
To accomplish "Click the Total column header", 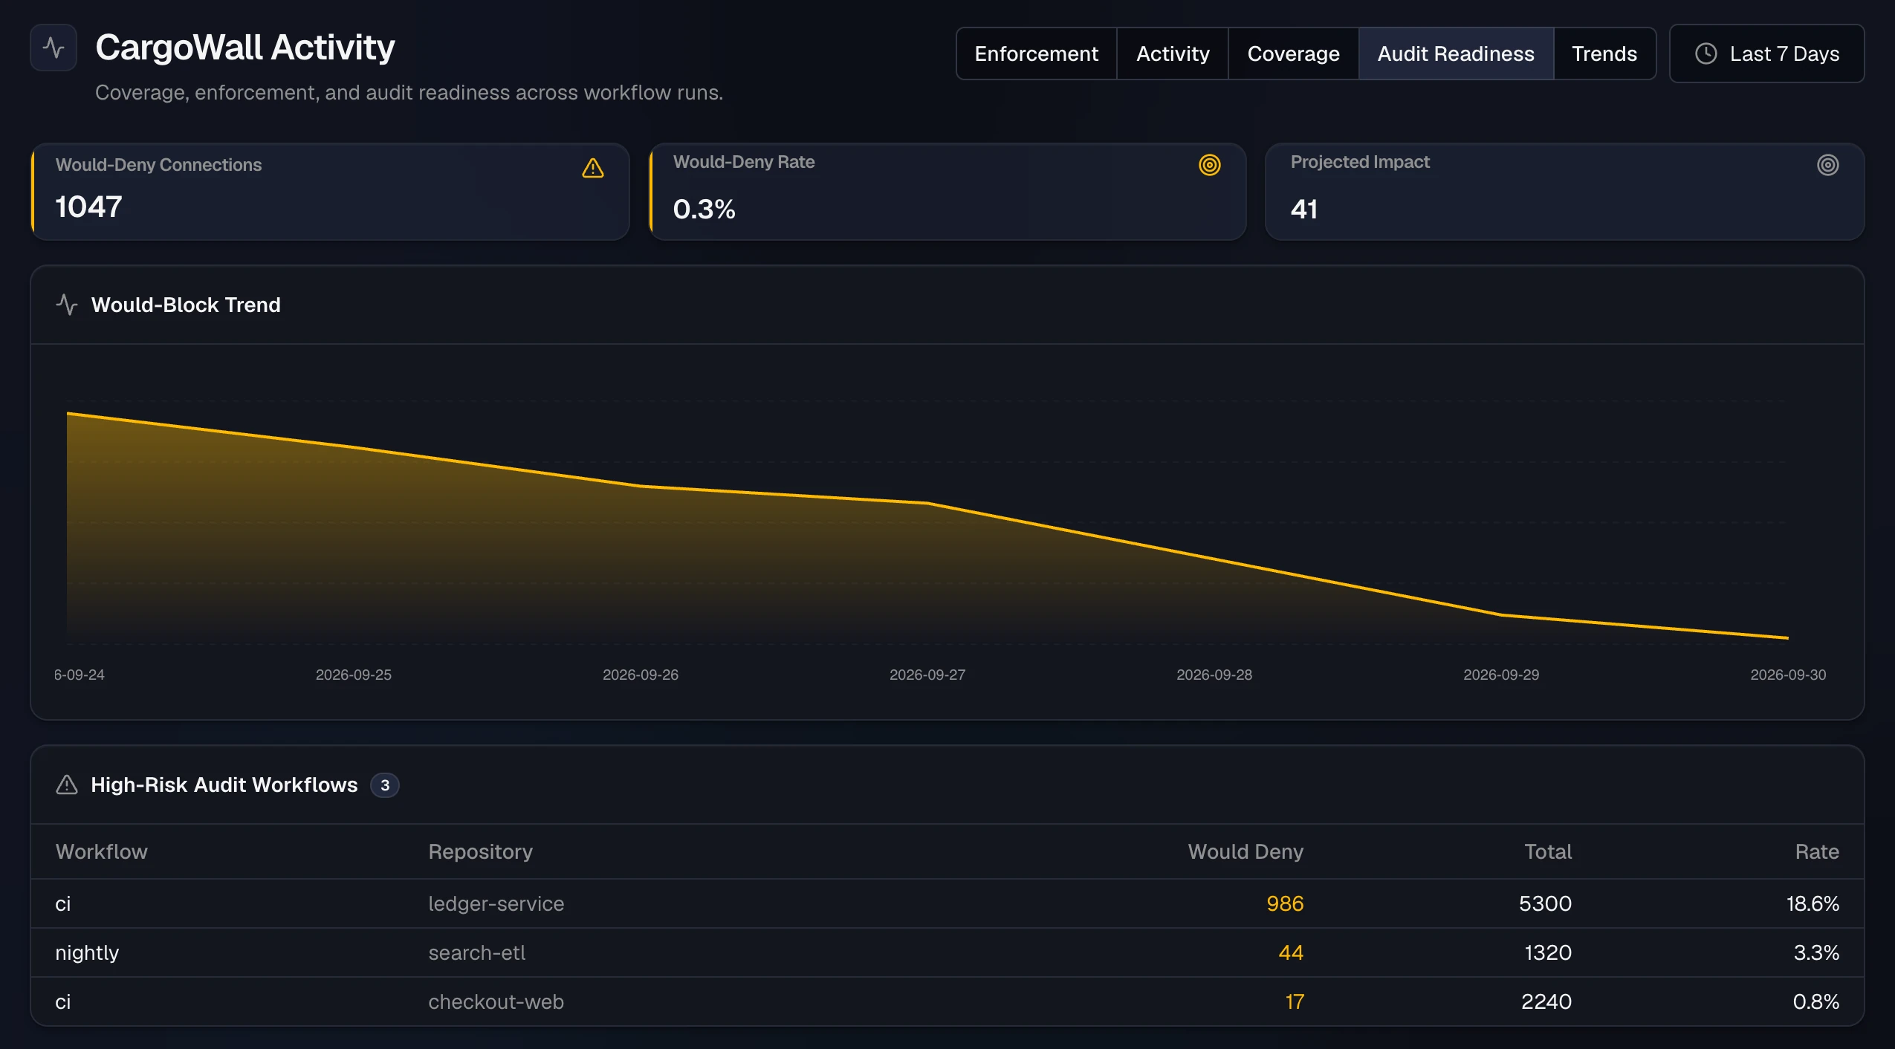I will click(1548, 851).
